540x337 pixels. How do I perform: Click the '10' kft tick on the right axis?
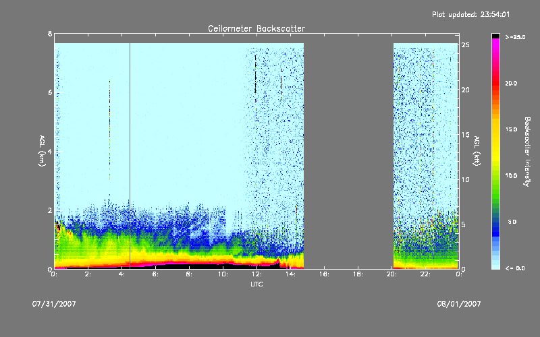[x=466, y=179]
